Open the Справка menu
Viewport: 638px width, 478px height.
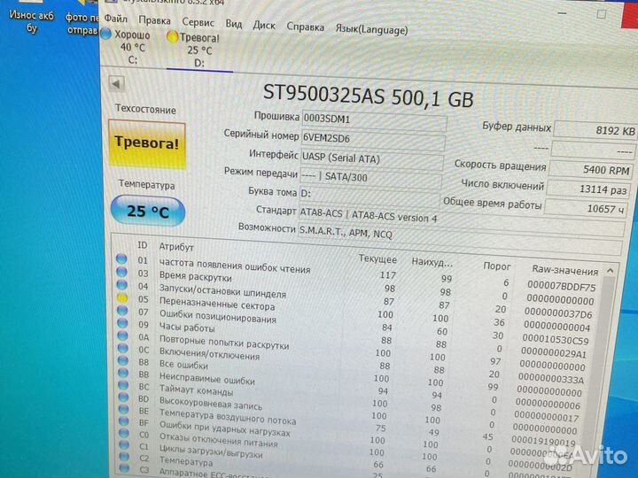click(305, 27)
